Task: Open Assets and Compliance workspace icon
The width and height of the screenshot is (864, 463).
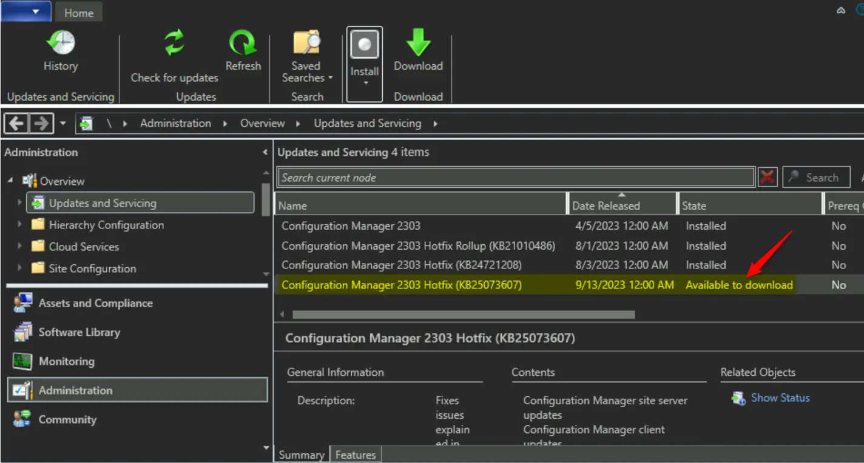Action: (x=23, y=303)
